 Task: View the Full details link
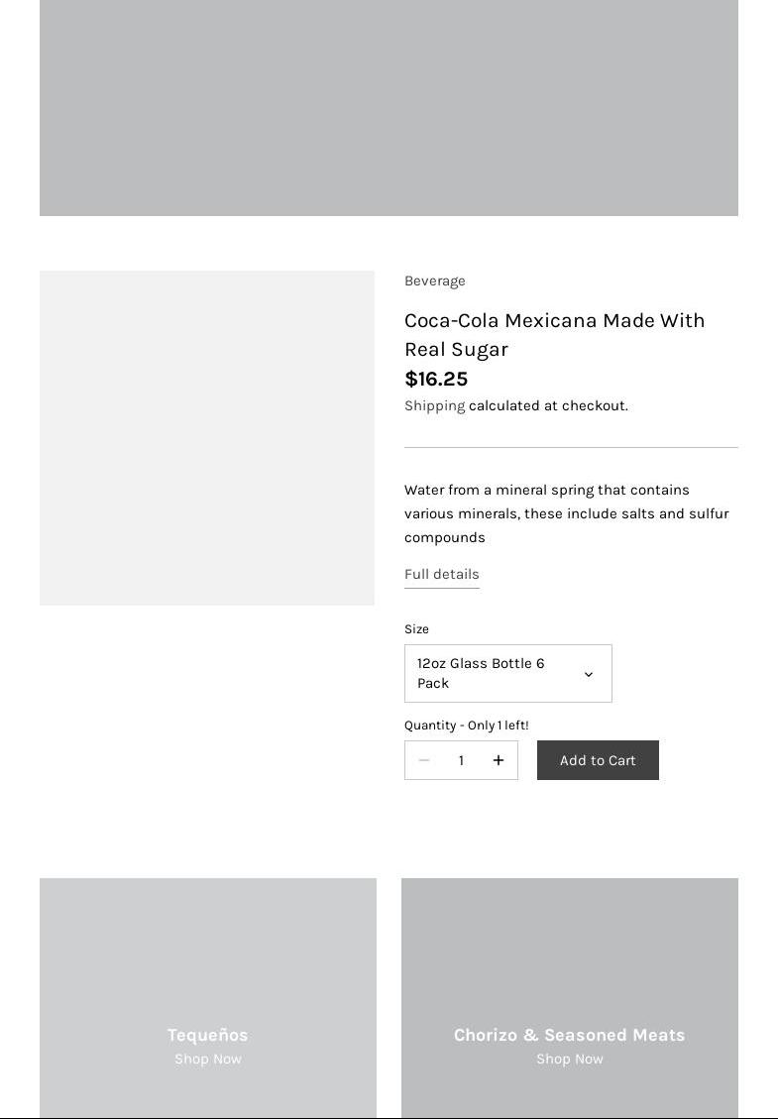point(441,574)
